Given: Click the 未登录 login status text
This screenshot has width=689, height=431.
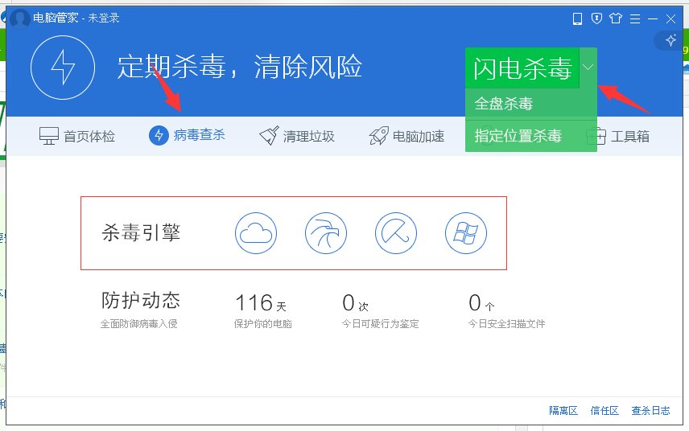Looking at the screenshot, I should (104, 18).
